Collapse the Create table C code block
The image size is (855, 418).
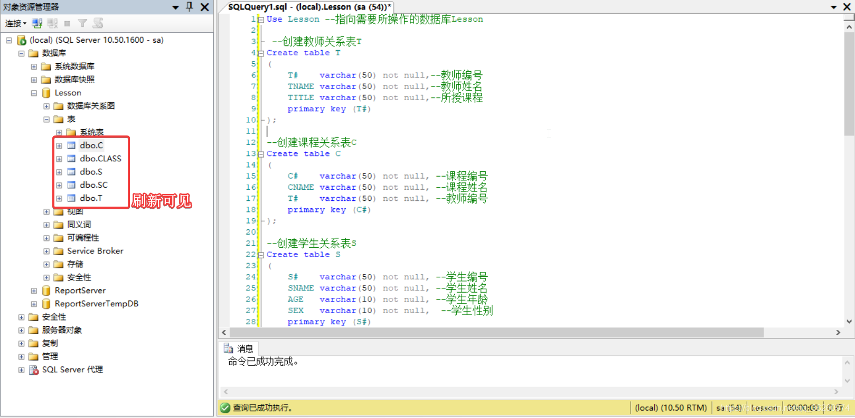pyautogui.click(x=261, y=154)
